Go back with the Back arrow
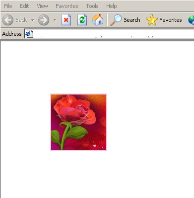This screenshot has width=194, height=198. point(8,20)
